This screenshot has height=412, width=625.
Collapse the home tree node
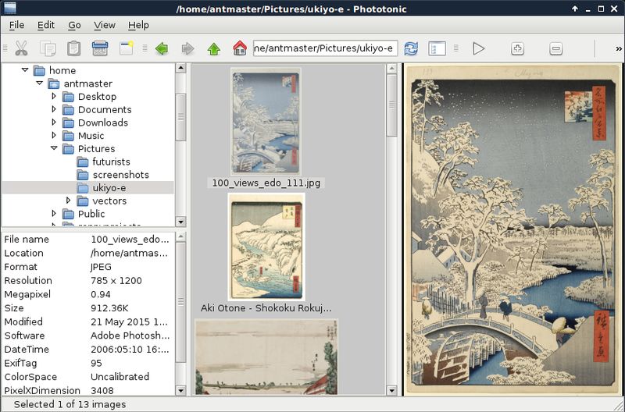[25, 70]
